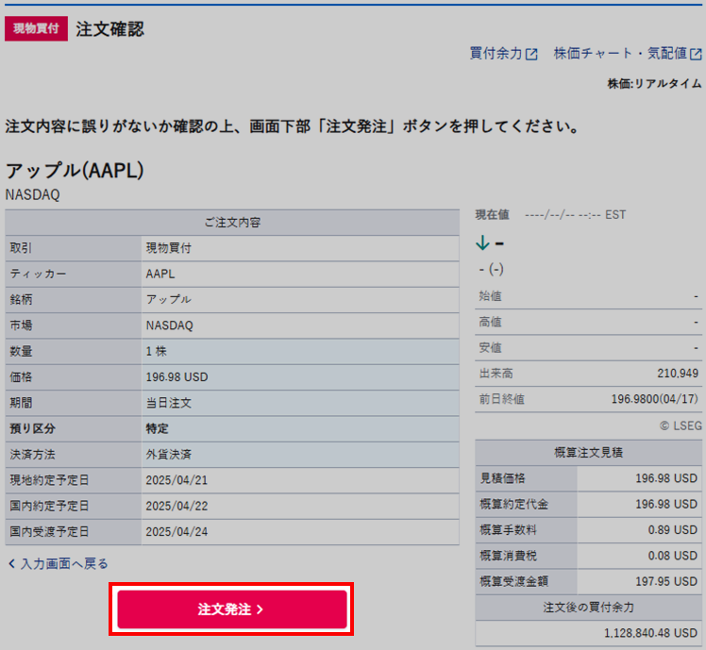Viewport: 706px width, 650px height.
Task: Click the 始値 row label
Action: pos(490,296)
